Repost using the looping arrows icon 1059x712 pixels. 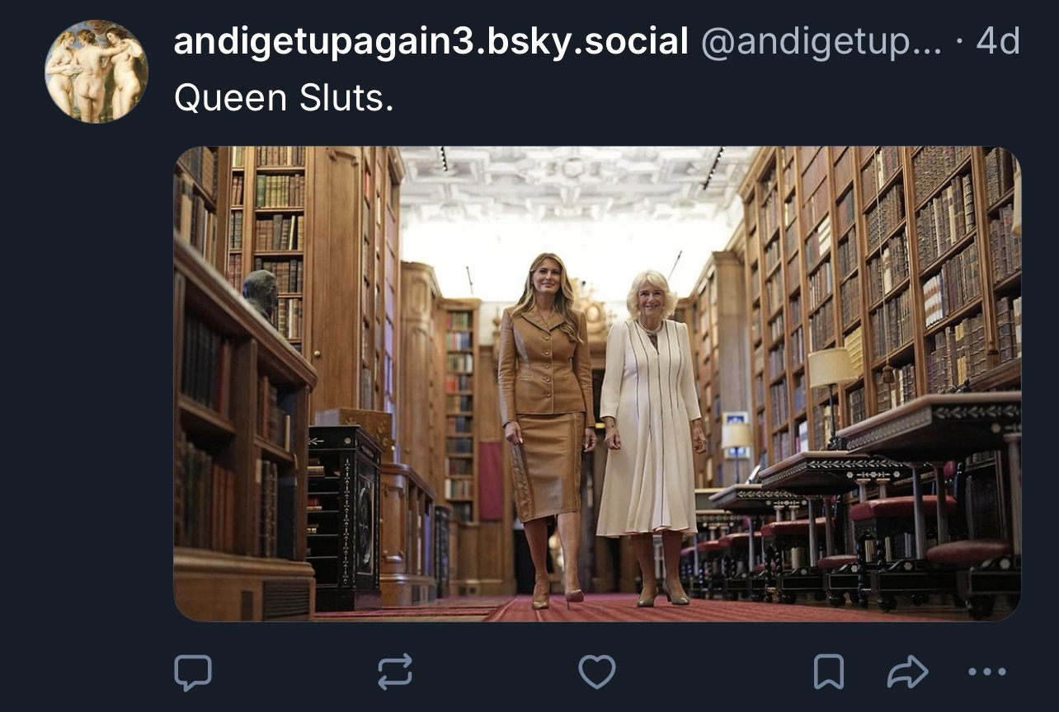[x=395, y=672]
